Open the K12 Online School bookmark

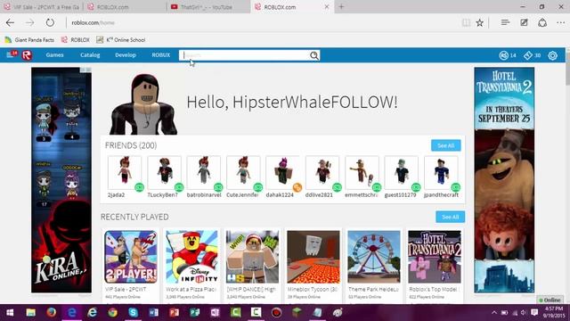click(x=121, y=39)
